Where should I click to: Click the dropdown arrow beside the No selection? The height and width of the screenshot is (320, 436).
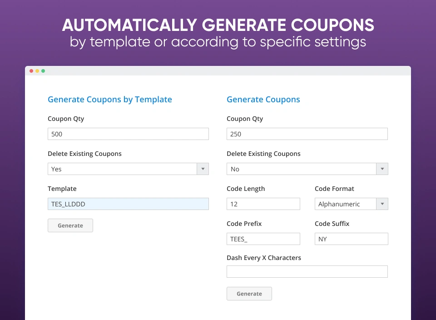pos(382,169)
